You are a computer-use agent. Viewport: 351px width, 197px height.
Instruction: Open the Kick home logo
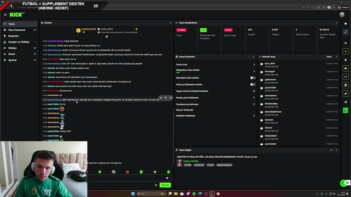(17, 15)
